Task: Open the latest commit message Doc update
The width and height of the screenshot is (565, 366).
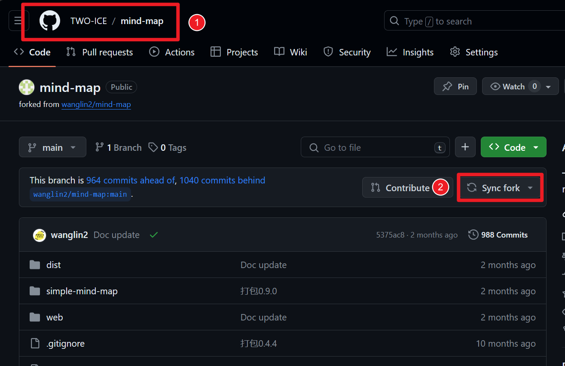Action: pyautogui.click(x=116, y=235)
